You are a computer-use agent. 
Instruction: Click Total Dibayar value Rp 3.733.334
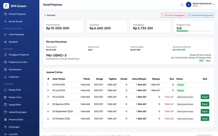click(x=143, y=28)
